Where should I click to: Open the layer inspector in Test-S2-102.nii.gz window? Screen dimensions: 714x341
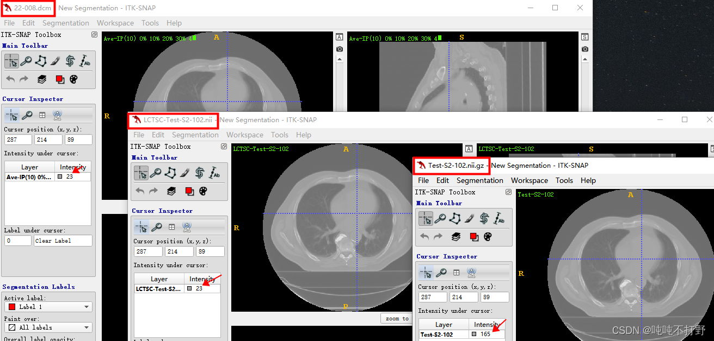pyautogui.click(x=456, y=237)
